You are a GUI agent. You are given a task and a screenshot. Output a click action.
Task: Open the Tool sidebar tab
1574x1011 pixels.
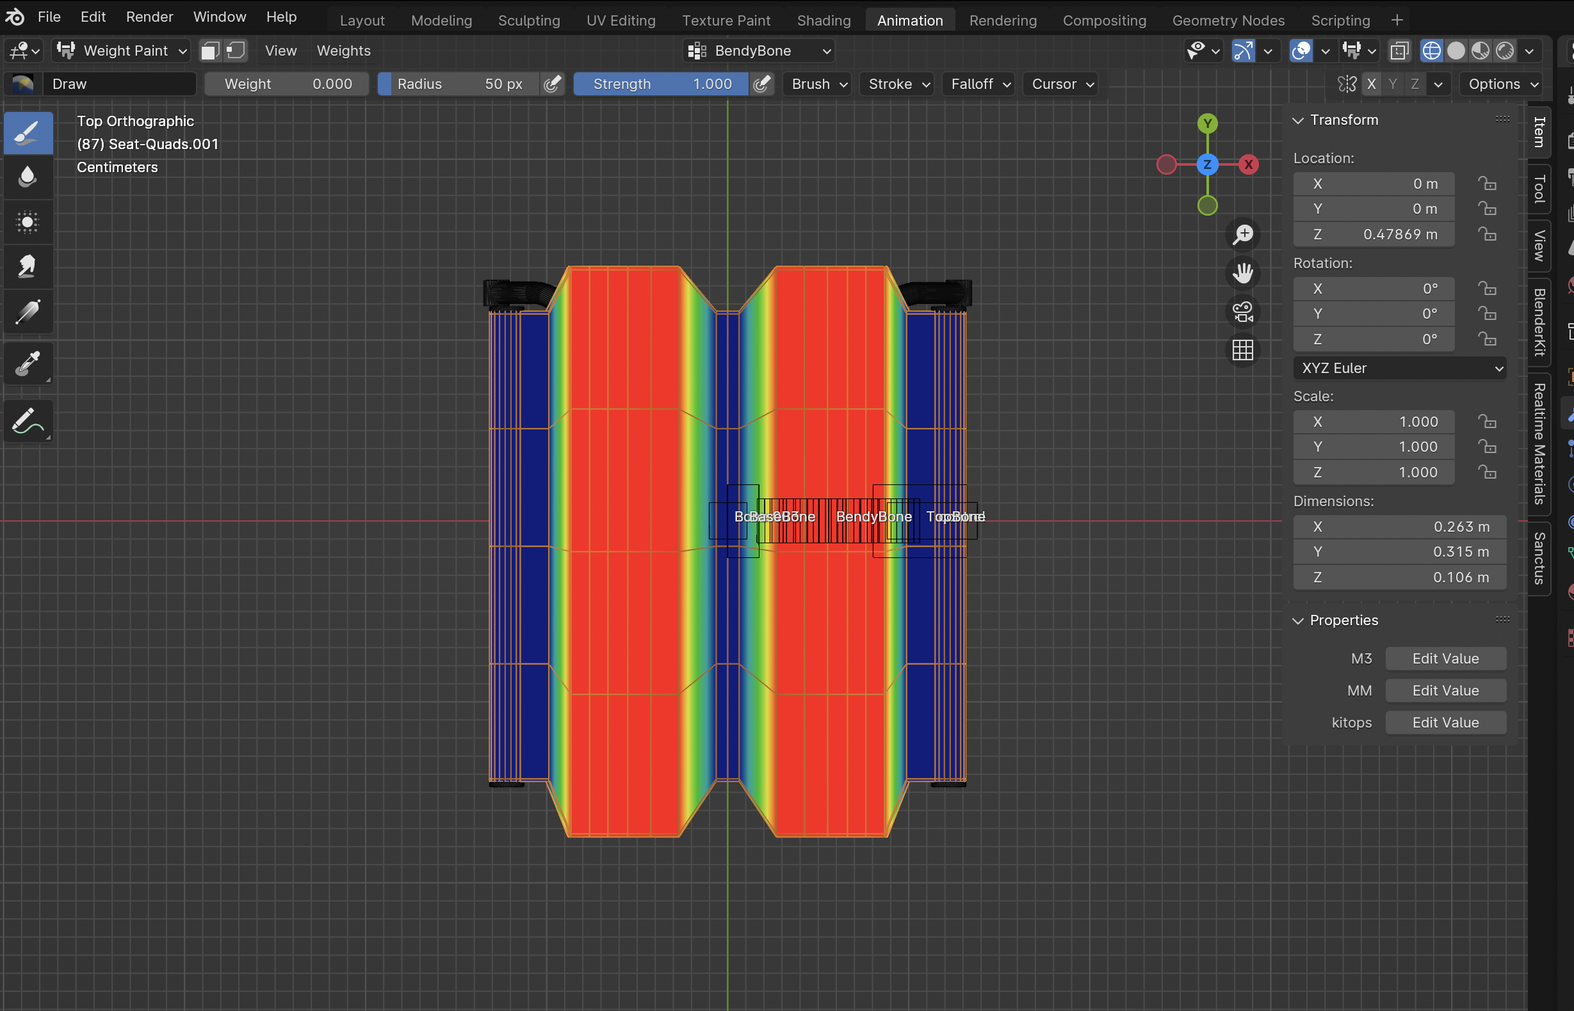tap(1539, 189)
